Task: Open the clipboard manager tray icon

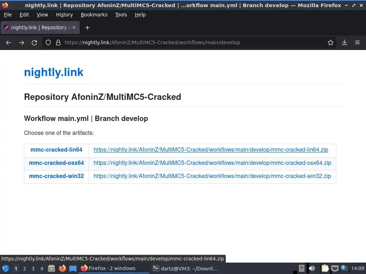Action: coord(325,268)
